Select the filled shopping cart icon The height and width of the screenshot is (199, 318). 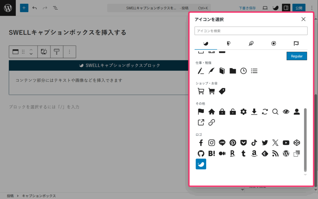point(211,91)
